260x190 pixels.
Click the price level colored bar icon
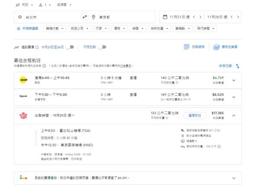click(x=23, y=177)
